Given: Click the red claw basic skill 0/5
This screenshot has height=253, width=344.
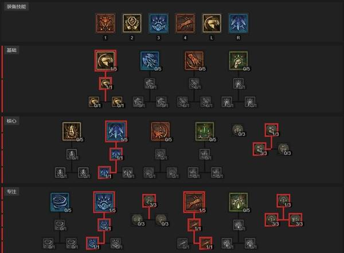Looking at the screenshot, I should pyautogui.click(x=194, y=61).
